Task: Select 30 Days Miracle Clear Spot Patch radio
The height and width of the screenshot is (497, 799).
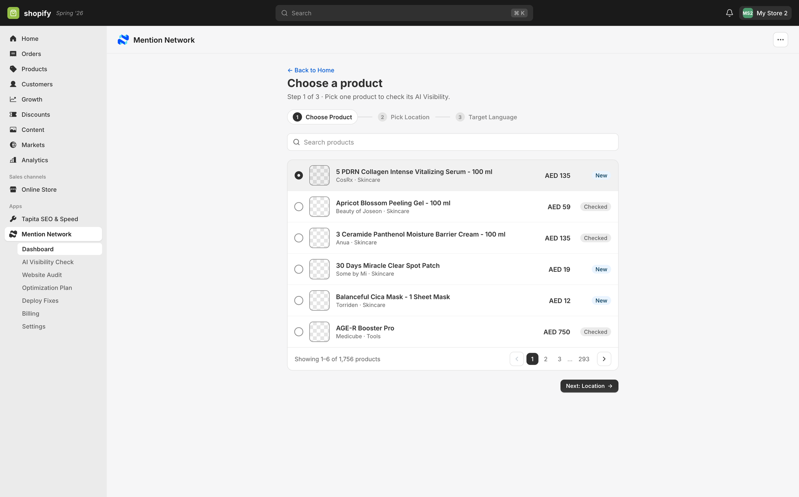Action: click(x=299, y=269)
